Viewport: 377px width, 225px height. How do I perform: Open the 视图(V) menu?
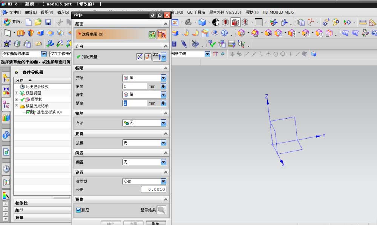pyautogui.click(x=47, y=12)
